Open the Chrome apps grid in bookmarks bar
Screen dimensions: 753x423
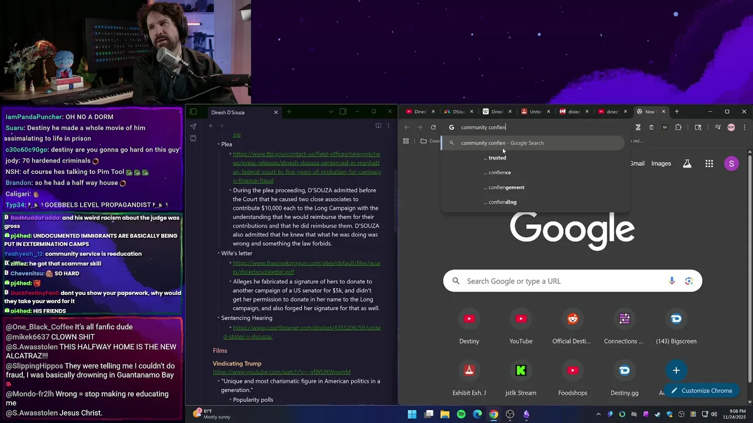pos(406,141)
